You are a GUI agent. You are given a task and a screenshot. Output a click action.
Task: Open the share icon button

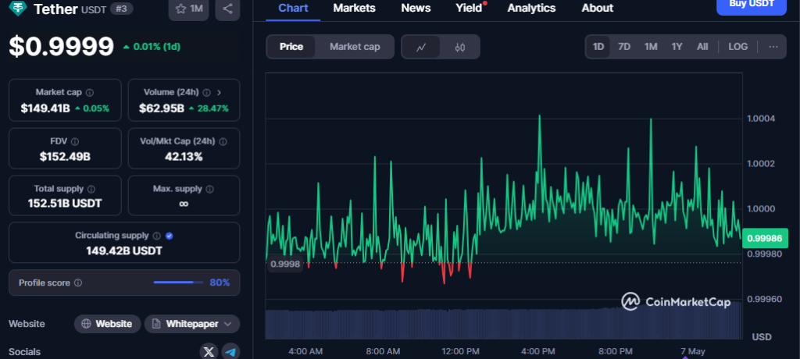point(227,9)
